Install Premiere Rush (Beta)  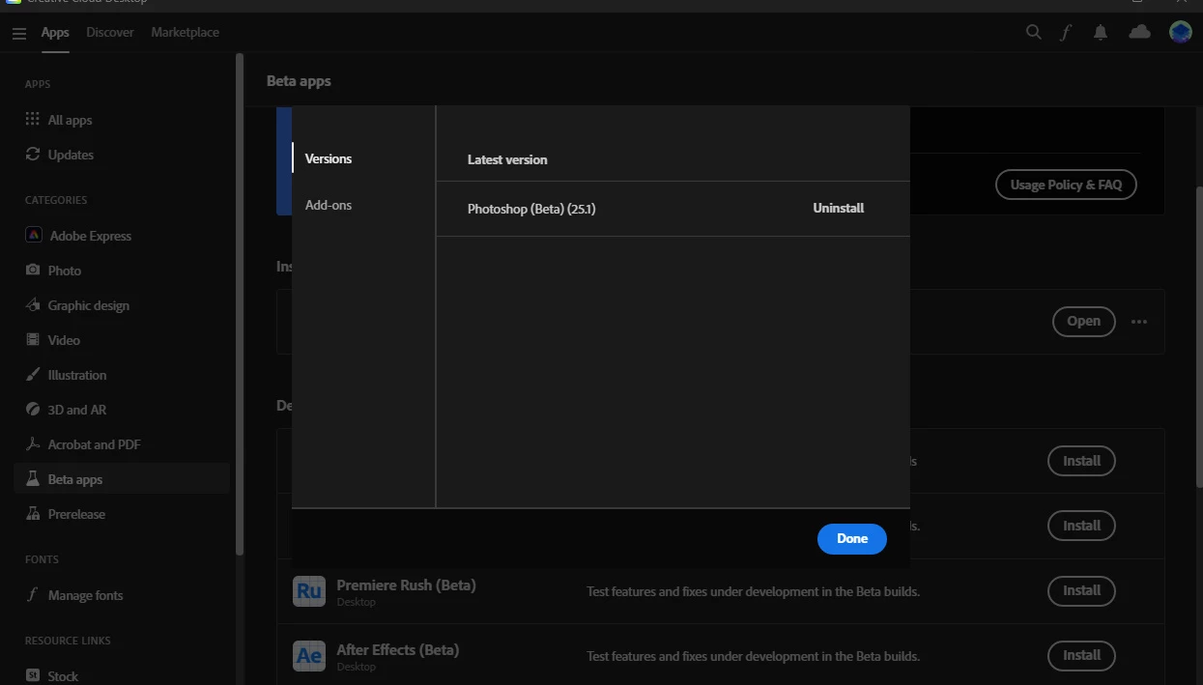click(x=1081, y=590)
